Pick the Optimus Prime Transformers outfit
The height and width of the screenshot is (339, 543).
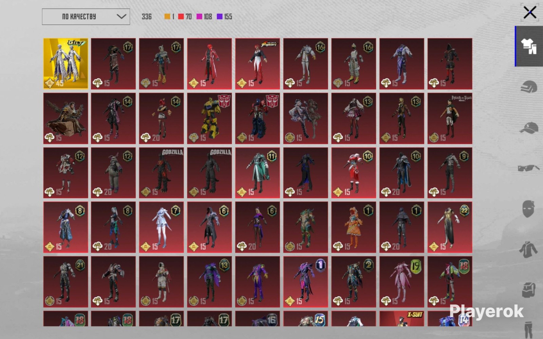258,118
